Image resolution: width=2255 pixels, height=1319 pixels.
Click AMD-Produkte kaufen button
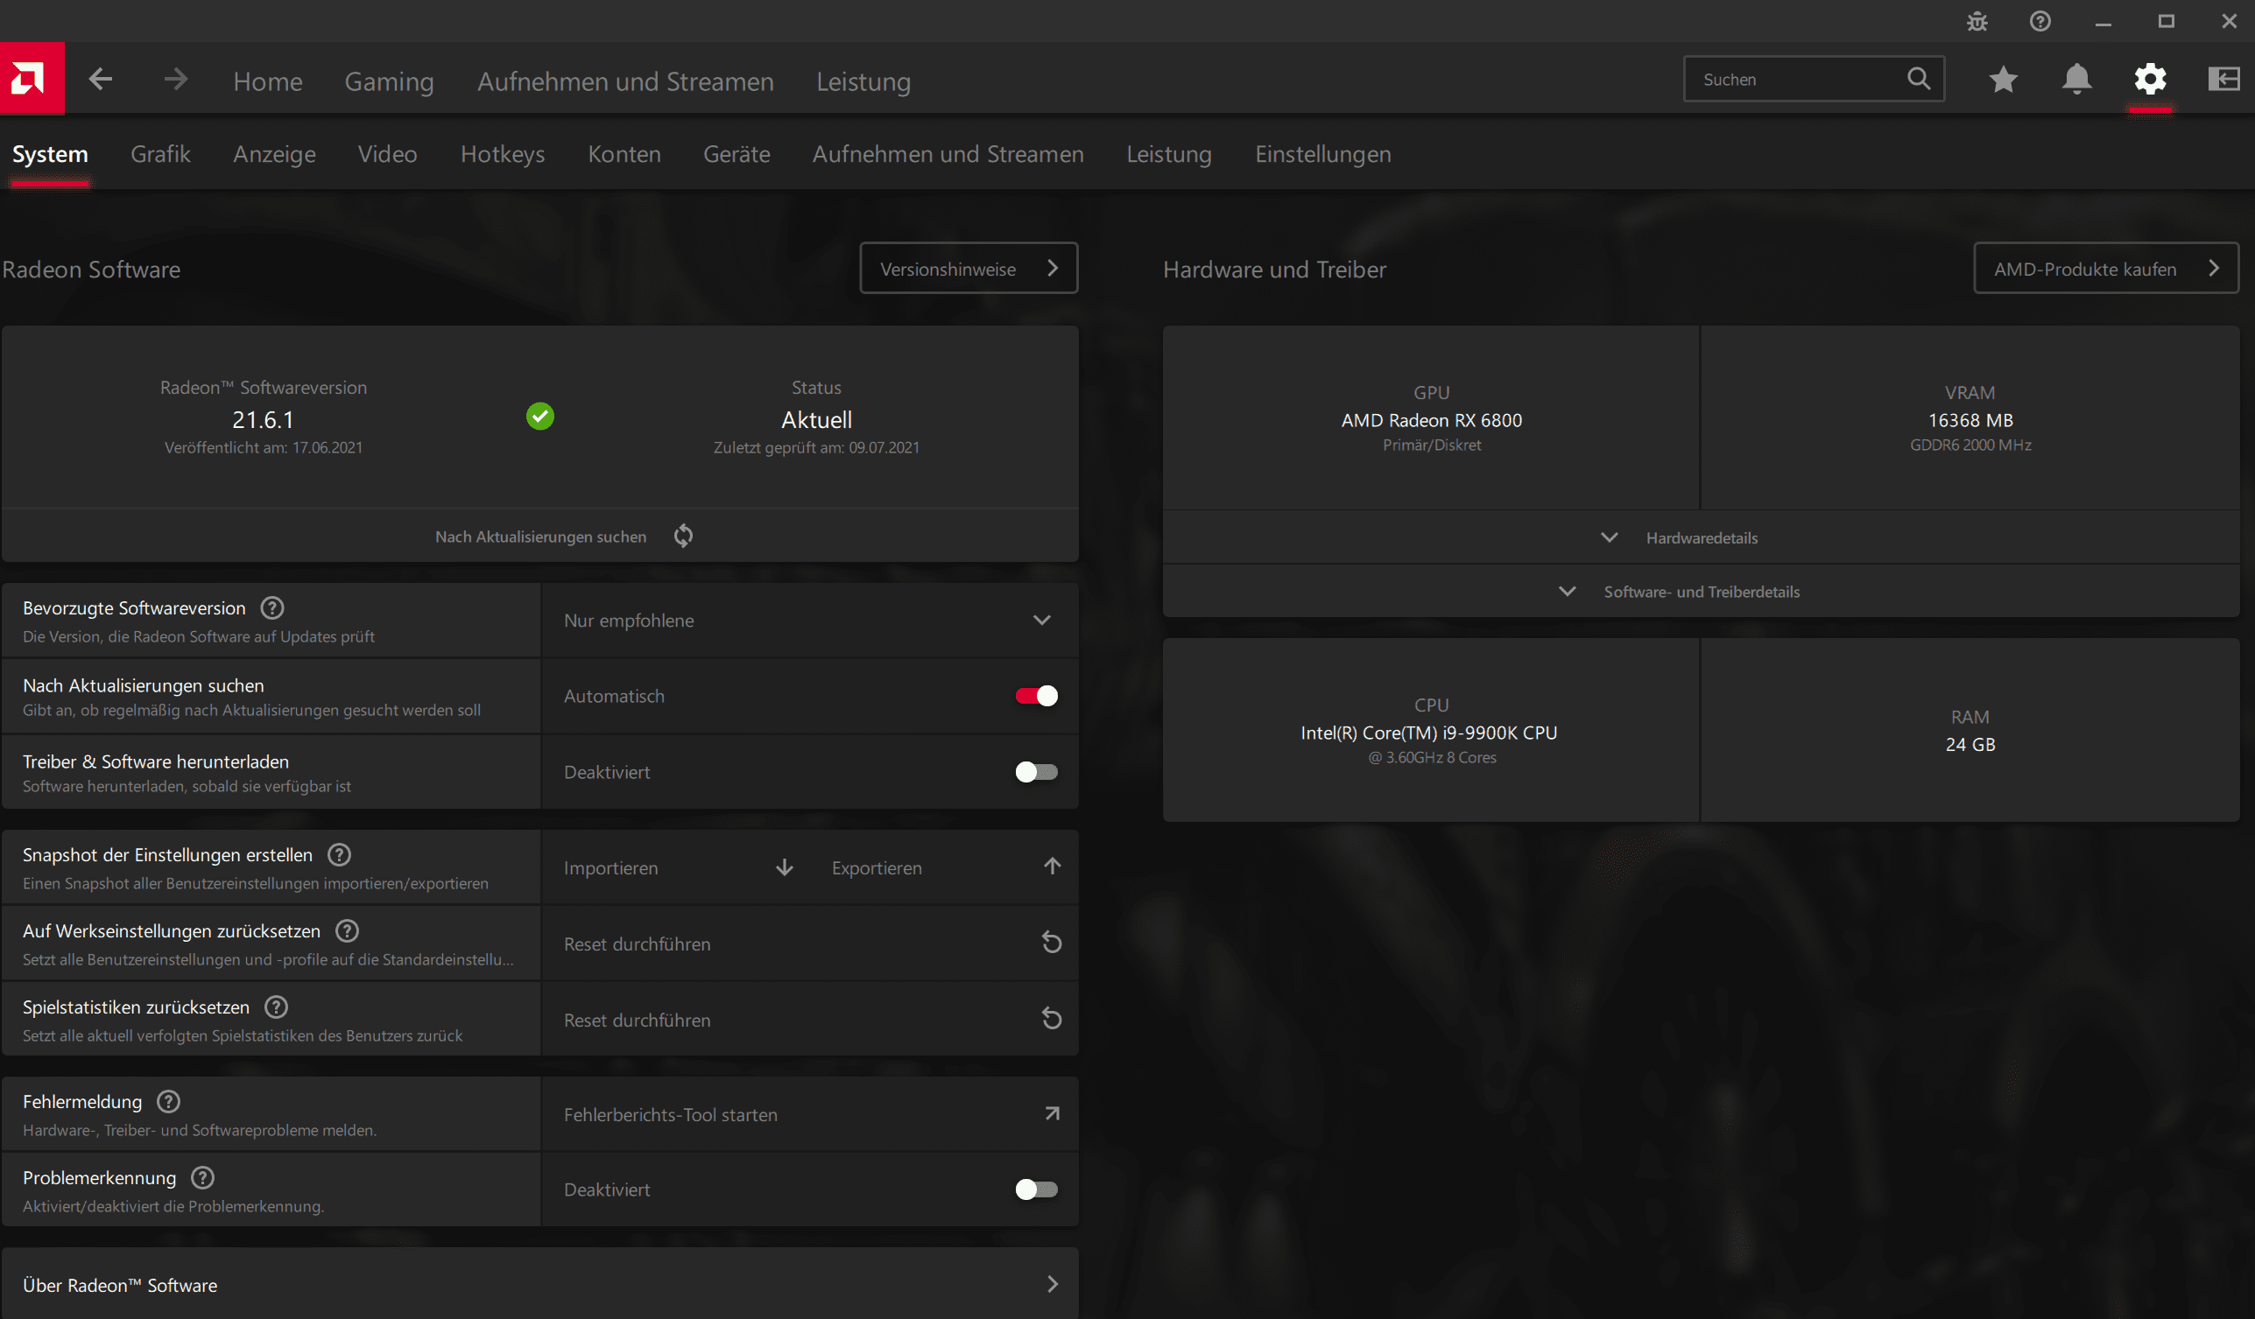click(x=2104, y=269)
